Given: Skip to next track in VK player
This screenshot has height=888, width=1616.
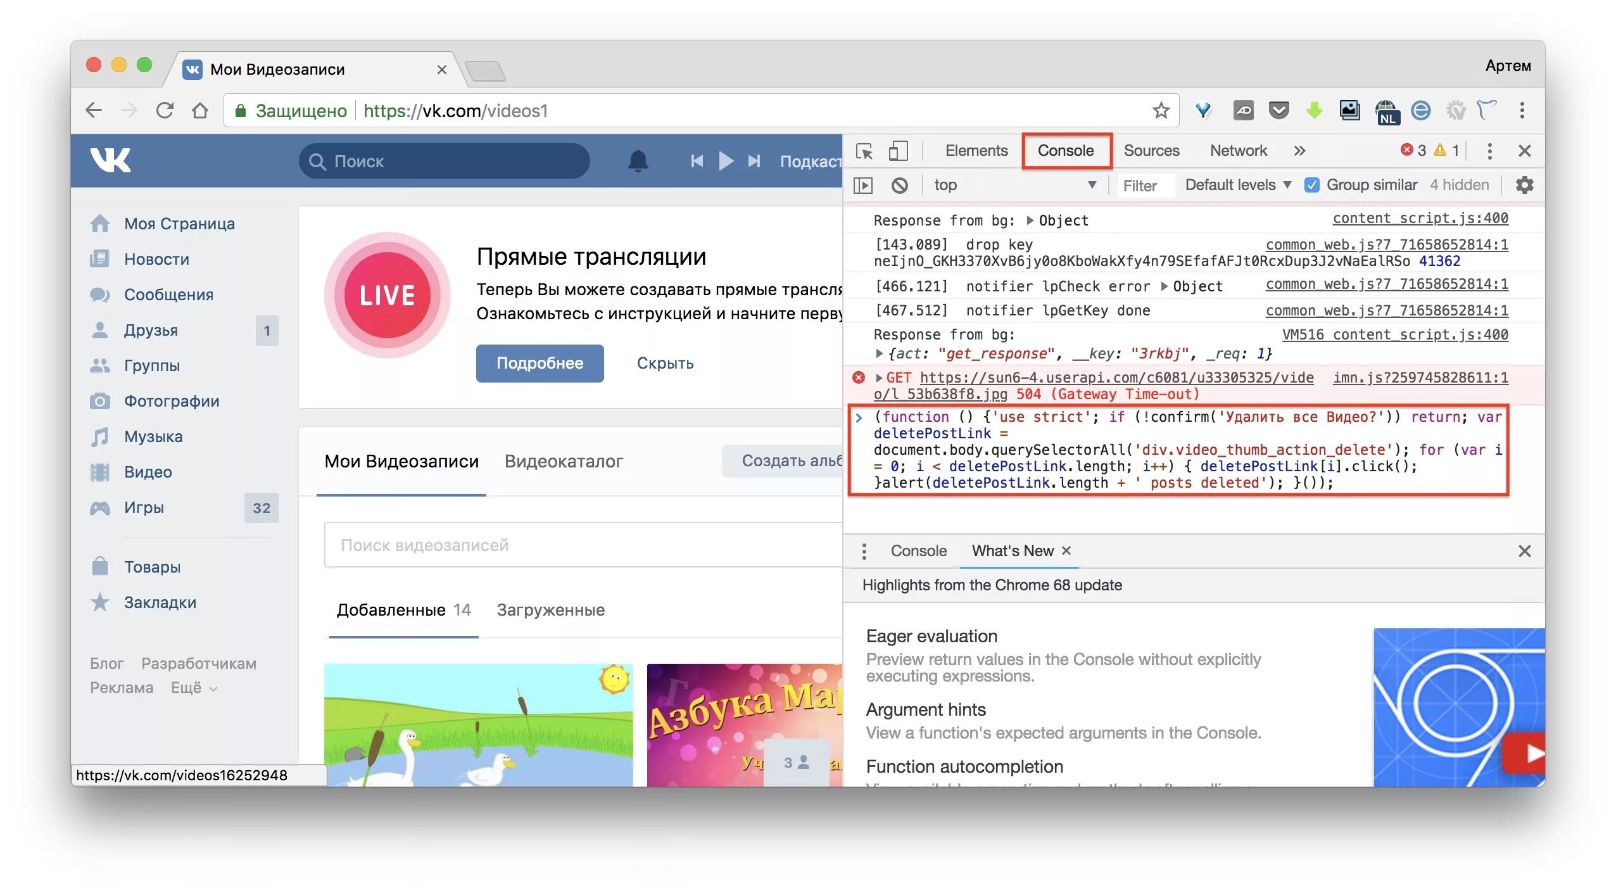Looking at the screenshot, I should click(754, 161).
